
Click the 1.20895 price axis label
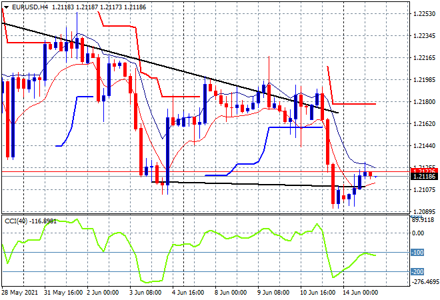pos(425,211)
